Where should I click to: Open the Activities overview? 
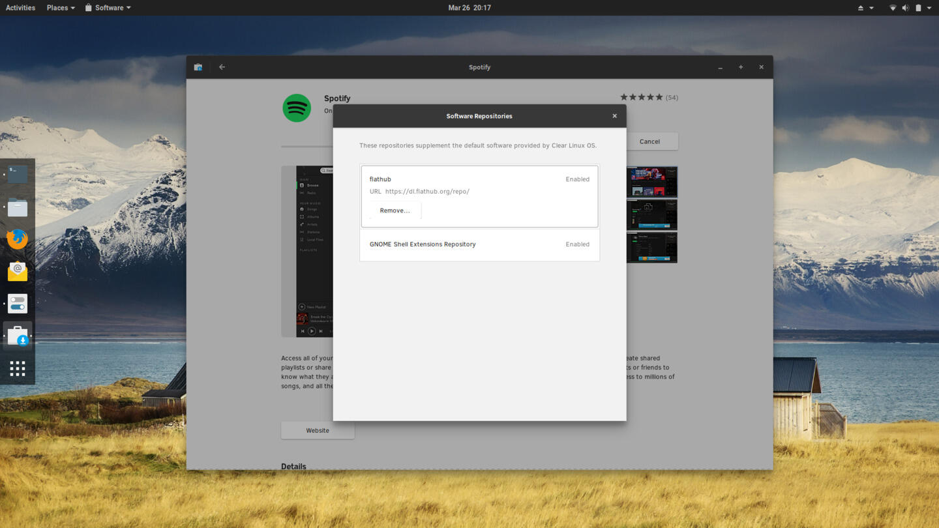point(20,8)
